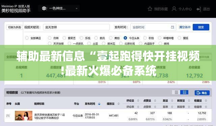Click the 个人中心 link
Screen dimensions: 216x126
[x=185, y=9]
